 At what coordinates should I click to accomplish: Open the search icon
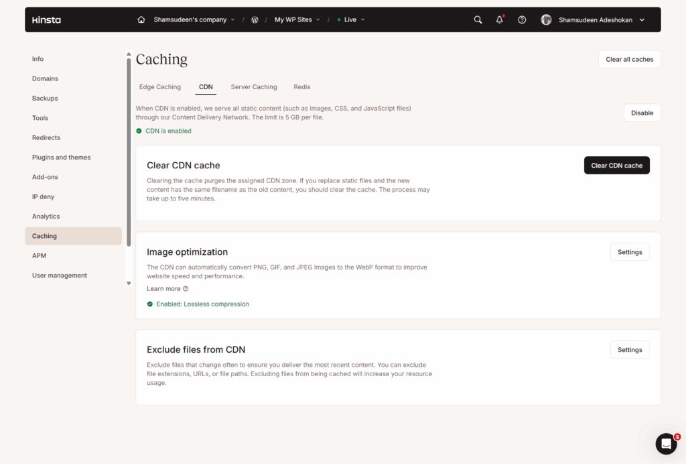478,19
